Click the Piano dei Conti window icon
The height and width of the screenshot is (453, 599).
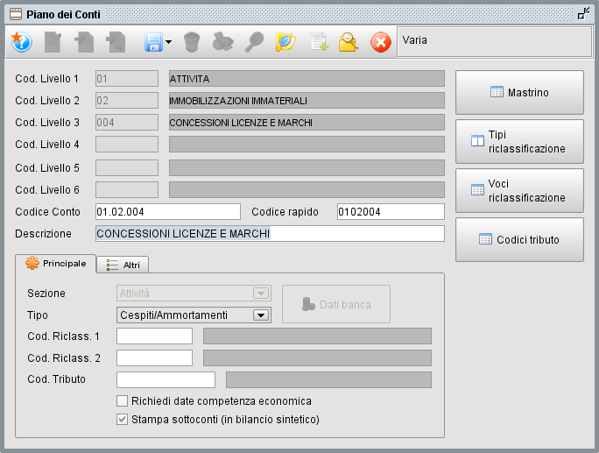16,14
